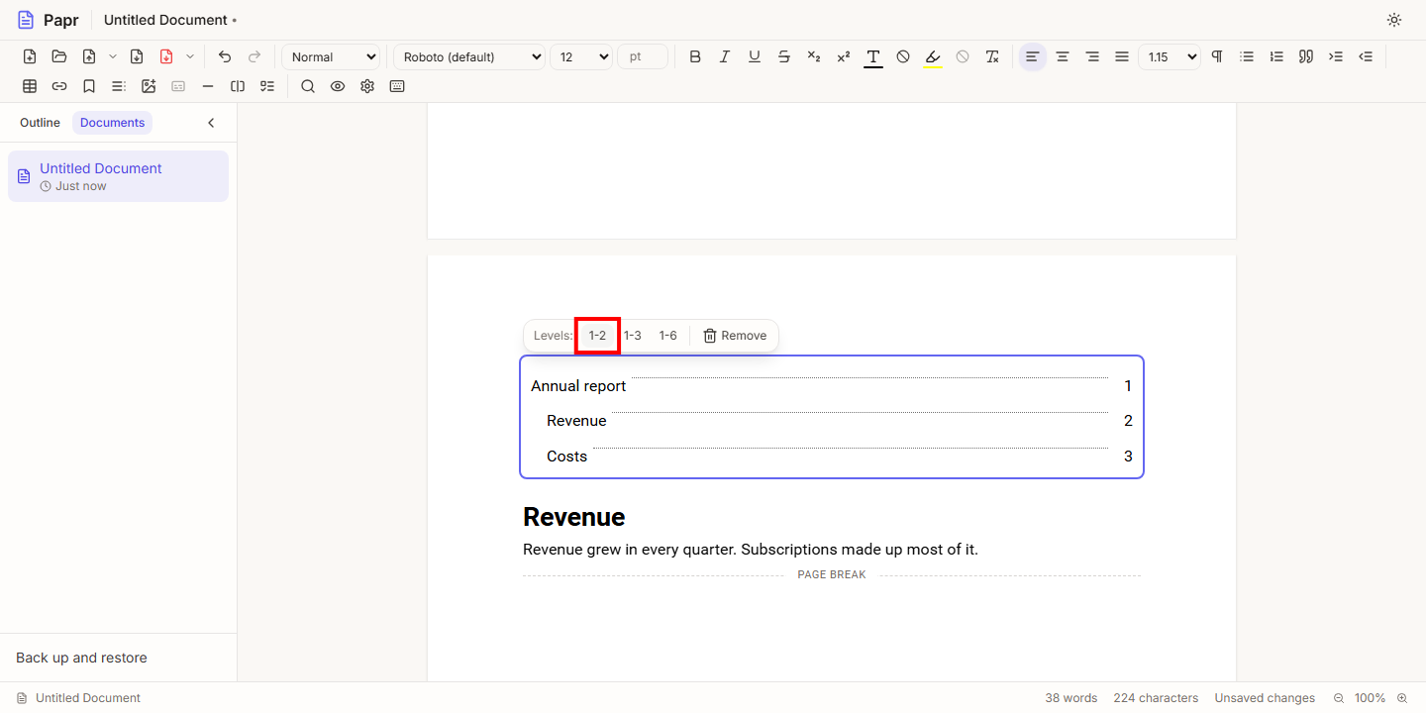This screenshot has height=713, width=1426.
Task: Toggle underline formatting
Action: [x=755, y=56]
